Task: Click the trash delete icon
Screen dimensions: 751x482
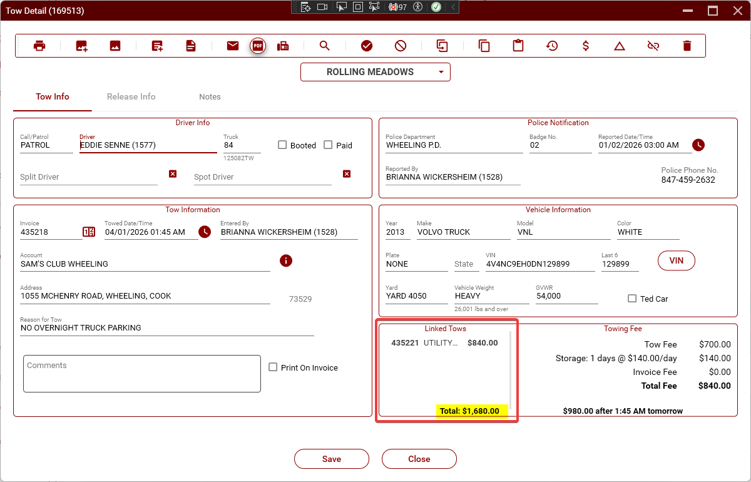Action: [687, 46]
